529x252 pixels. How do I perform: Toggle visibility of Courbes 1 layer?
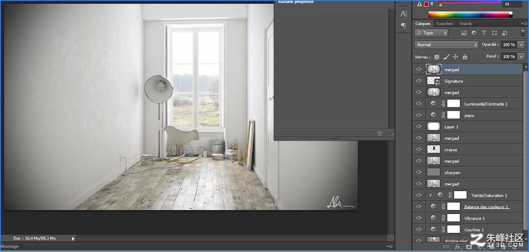point(419,230)
